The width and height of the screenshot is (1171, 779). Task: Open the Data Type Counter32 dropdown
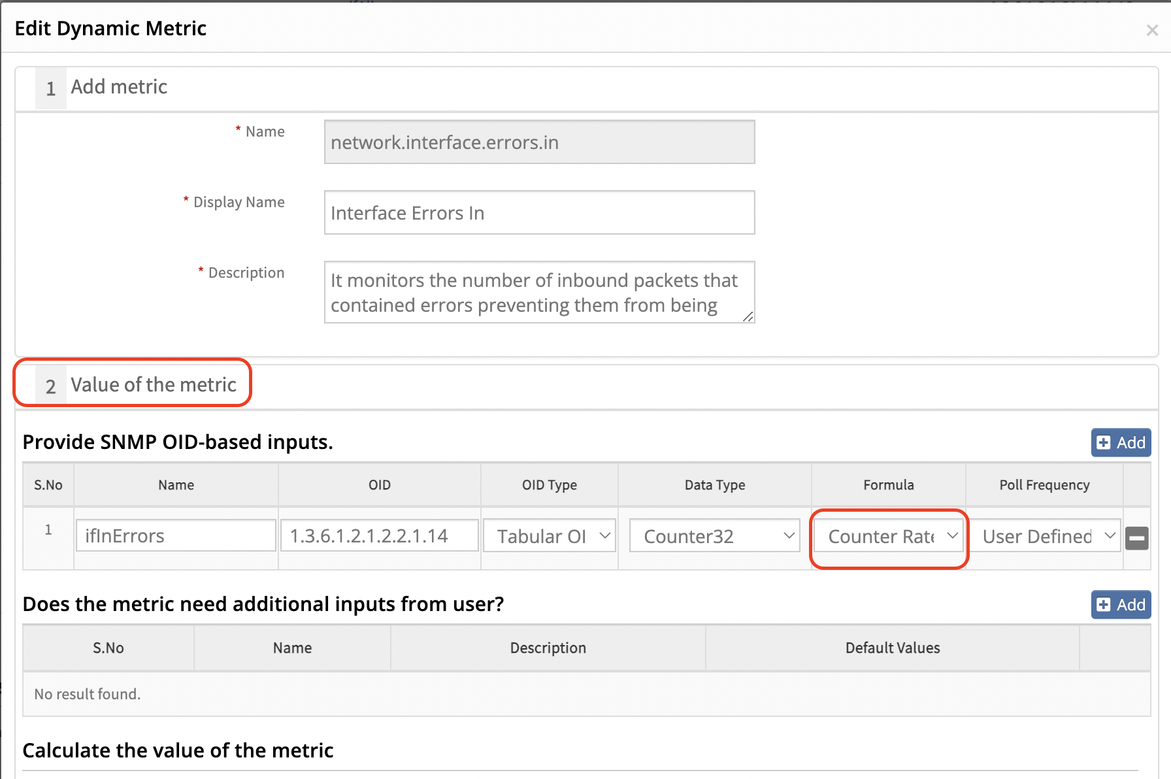[x=714, y=536]
